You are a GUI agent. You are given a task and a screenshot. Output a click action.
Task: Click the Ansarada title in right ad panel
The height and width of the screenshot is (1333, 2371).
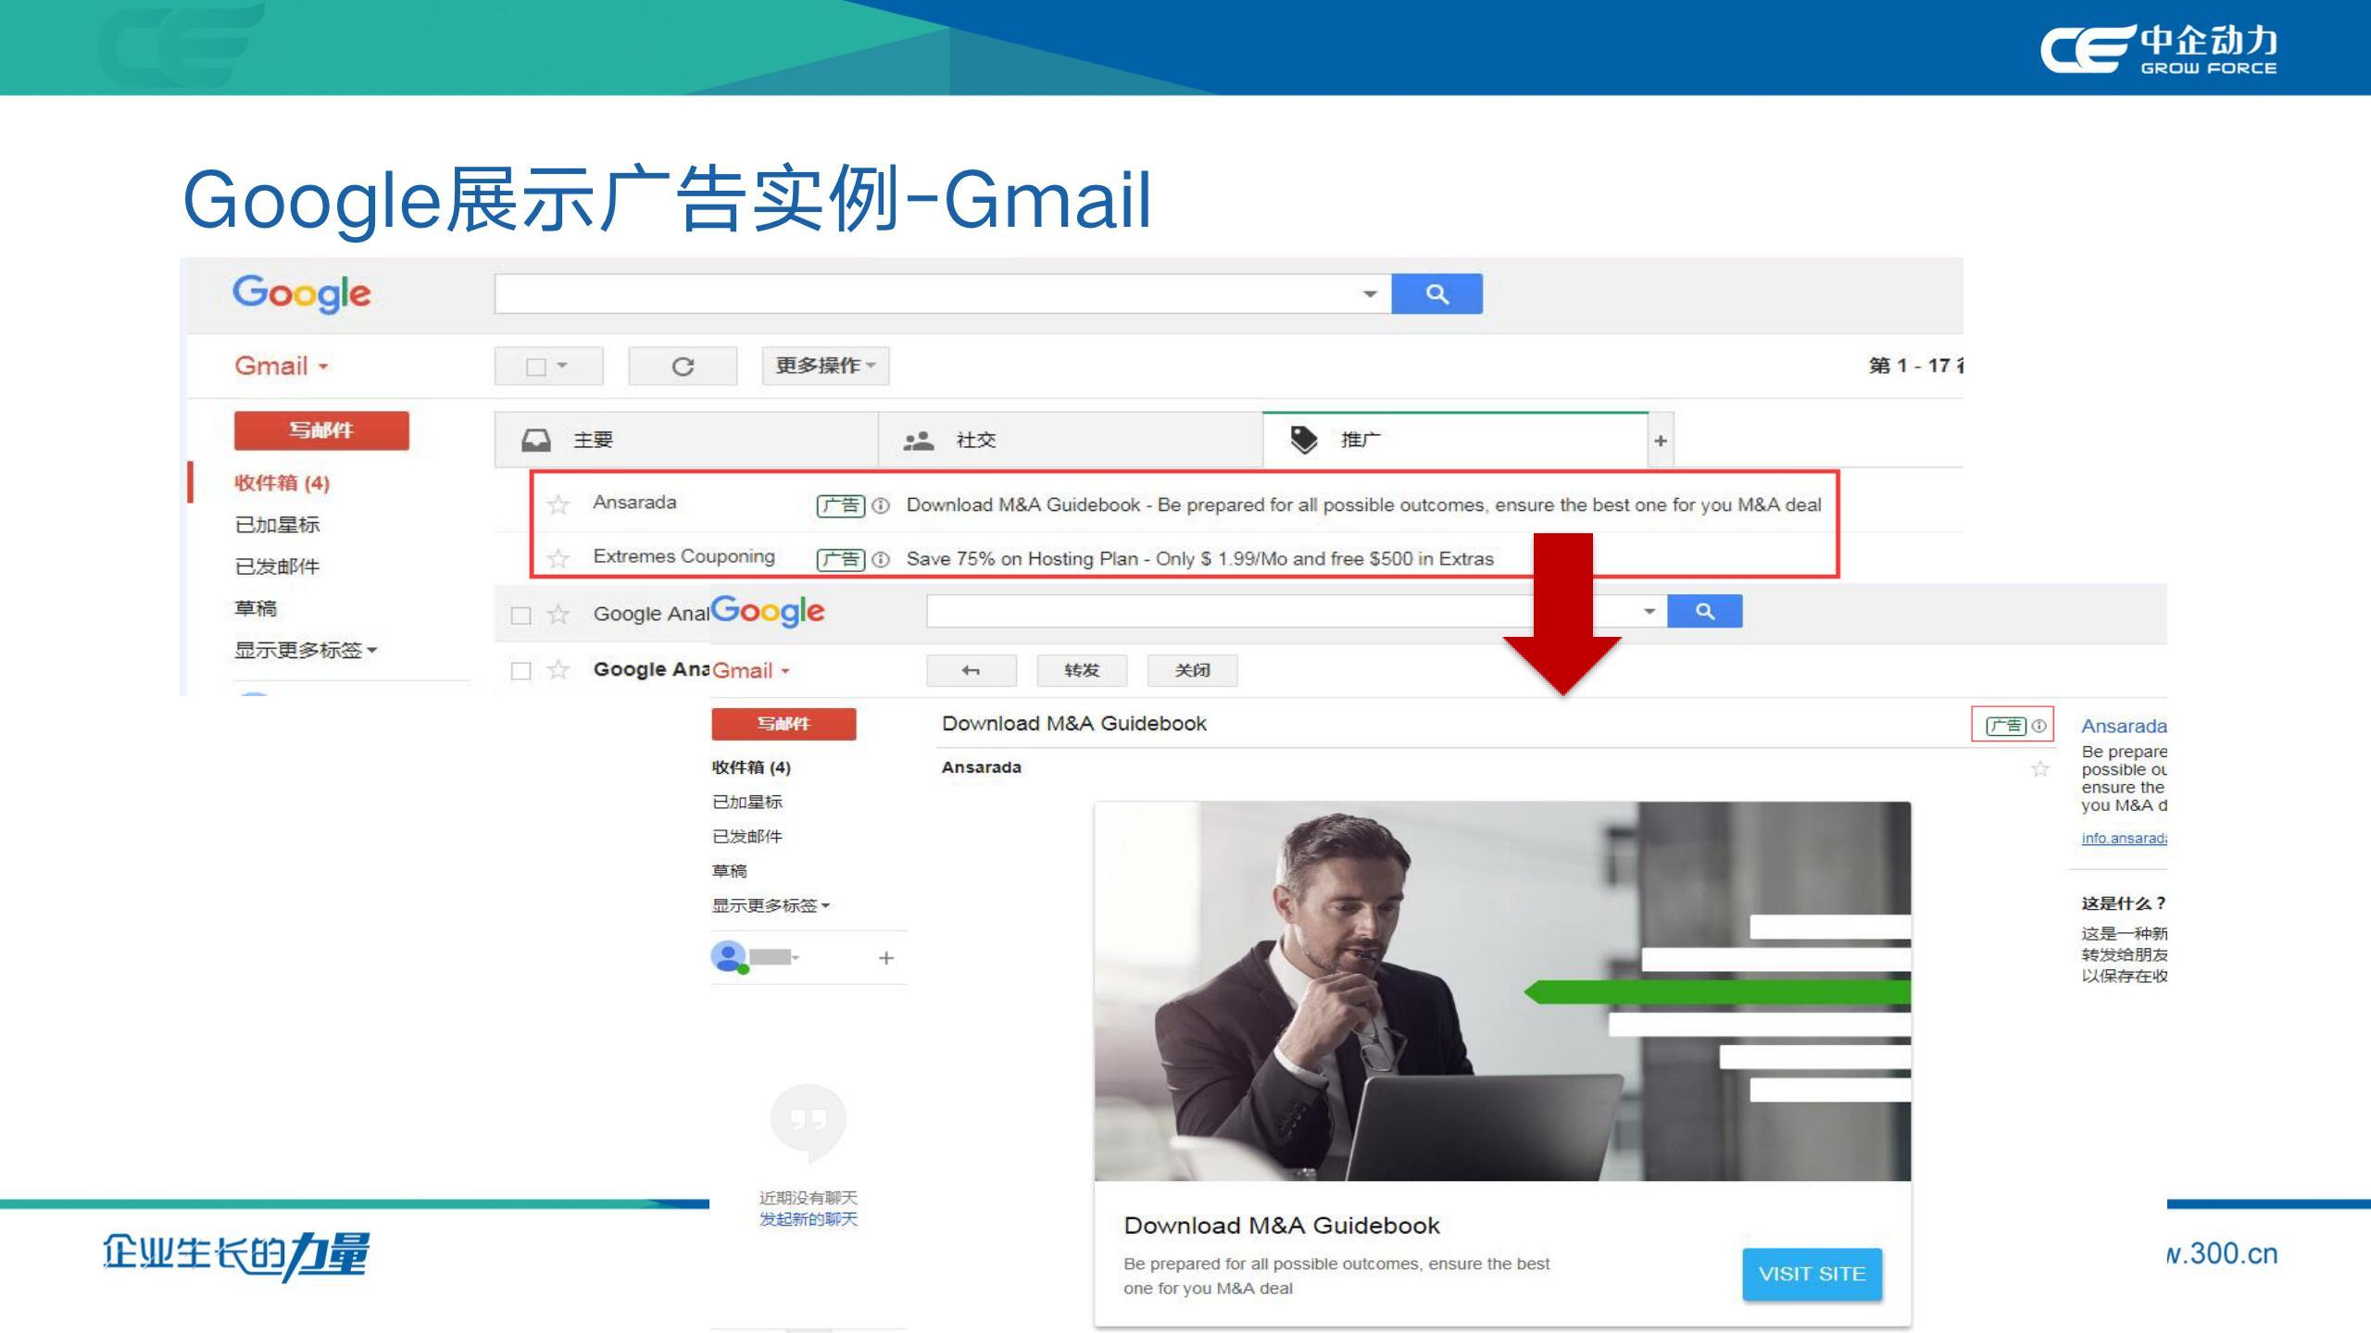click(2124, 726)
